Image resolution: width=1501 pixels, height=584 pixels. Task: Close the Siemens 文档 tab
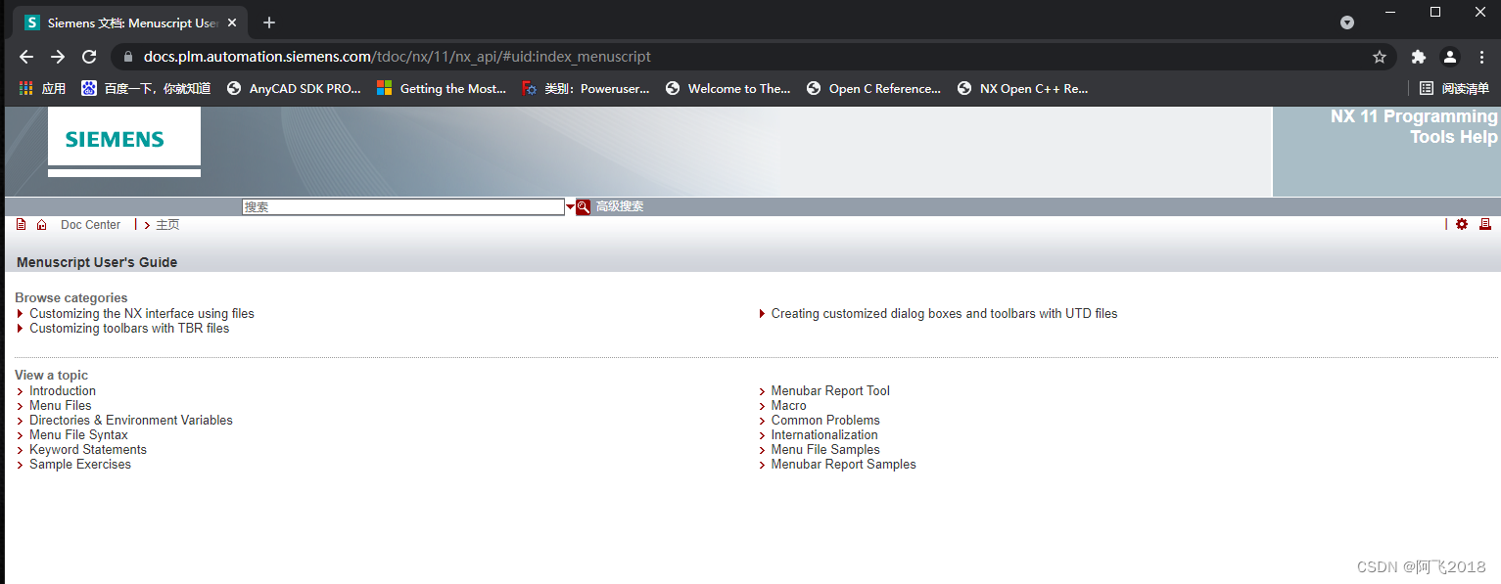[x=232, y=22]
